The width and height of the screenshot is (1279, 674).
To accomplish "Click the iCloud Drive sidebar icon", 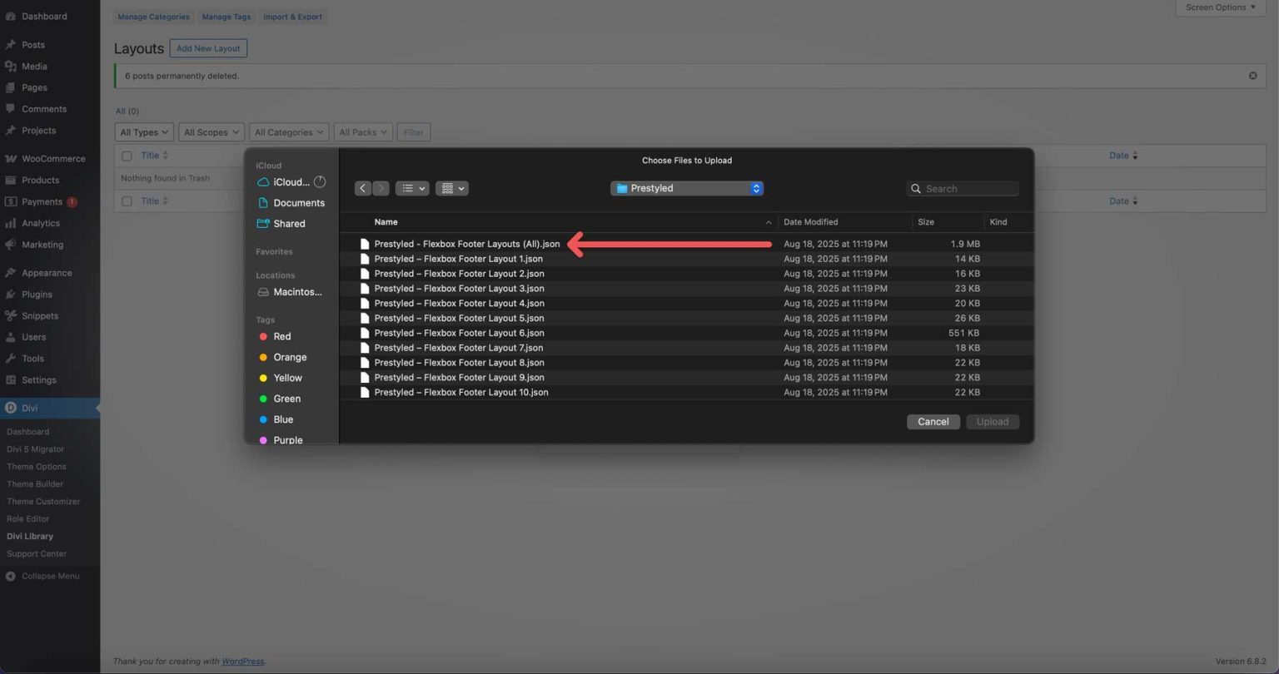I will [263, 182].
